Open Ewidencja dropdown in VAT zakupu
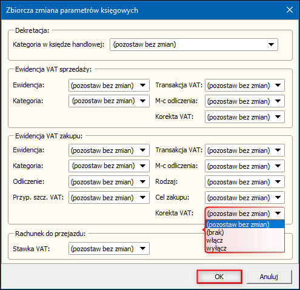 [x=109, y=150]
